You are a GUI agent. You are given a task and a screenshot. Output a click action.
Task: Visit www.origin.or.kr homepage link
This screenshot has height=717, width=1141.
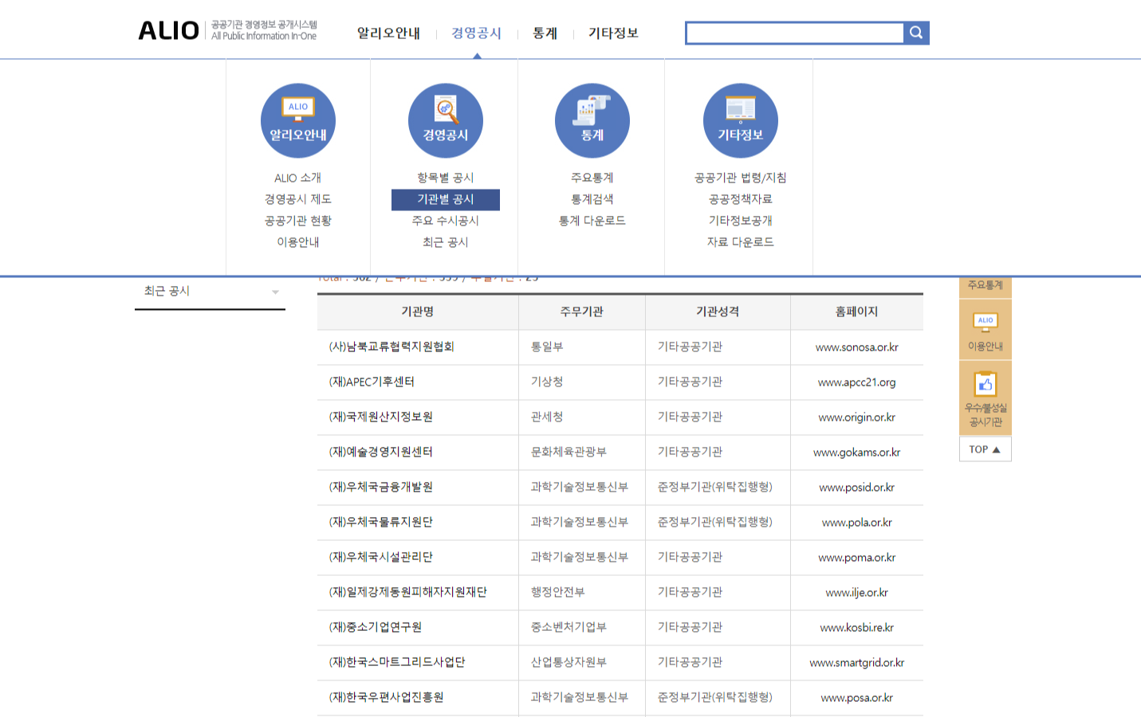click(x=857, y=417)
